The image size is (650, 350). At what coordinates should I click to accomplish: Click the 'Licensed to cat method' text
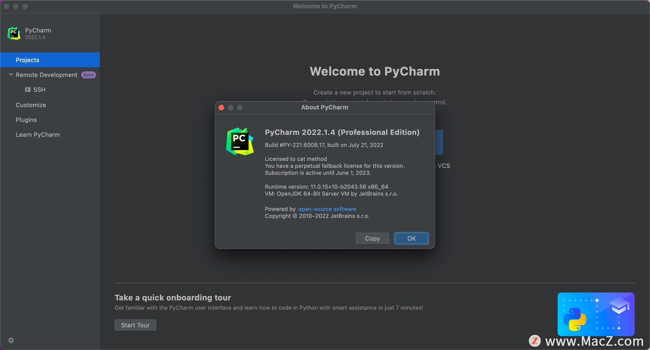tap(296, 159)
